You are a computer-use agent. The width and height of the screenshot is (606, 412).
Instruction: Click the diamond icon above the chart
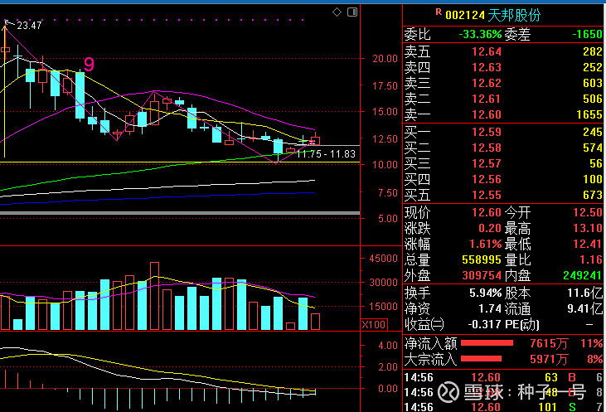click(x=337, y=12)
